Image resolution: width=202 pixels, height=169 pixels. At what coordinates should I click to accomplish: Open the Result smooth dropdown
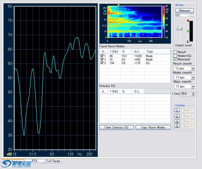(x=193, y=68)
